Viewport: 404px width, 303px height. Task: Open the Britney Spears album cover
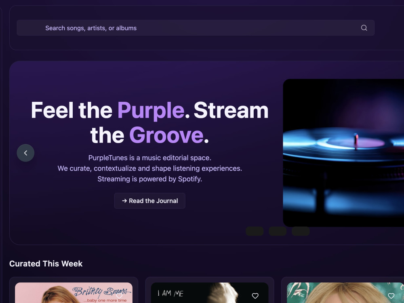(x=74, y=292)
